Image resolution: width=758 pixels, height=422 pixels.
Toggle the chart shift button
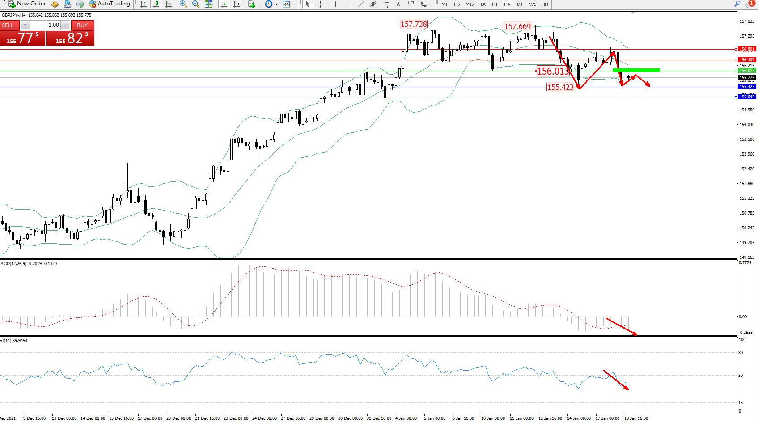click(x=237, y=4)
